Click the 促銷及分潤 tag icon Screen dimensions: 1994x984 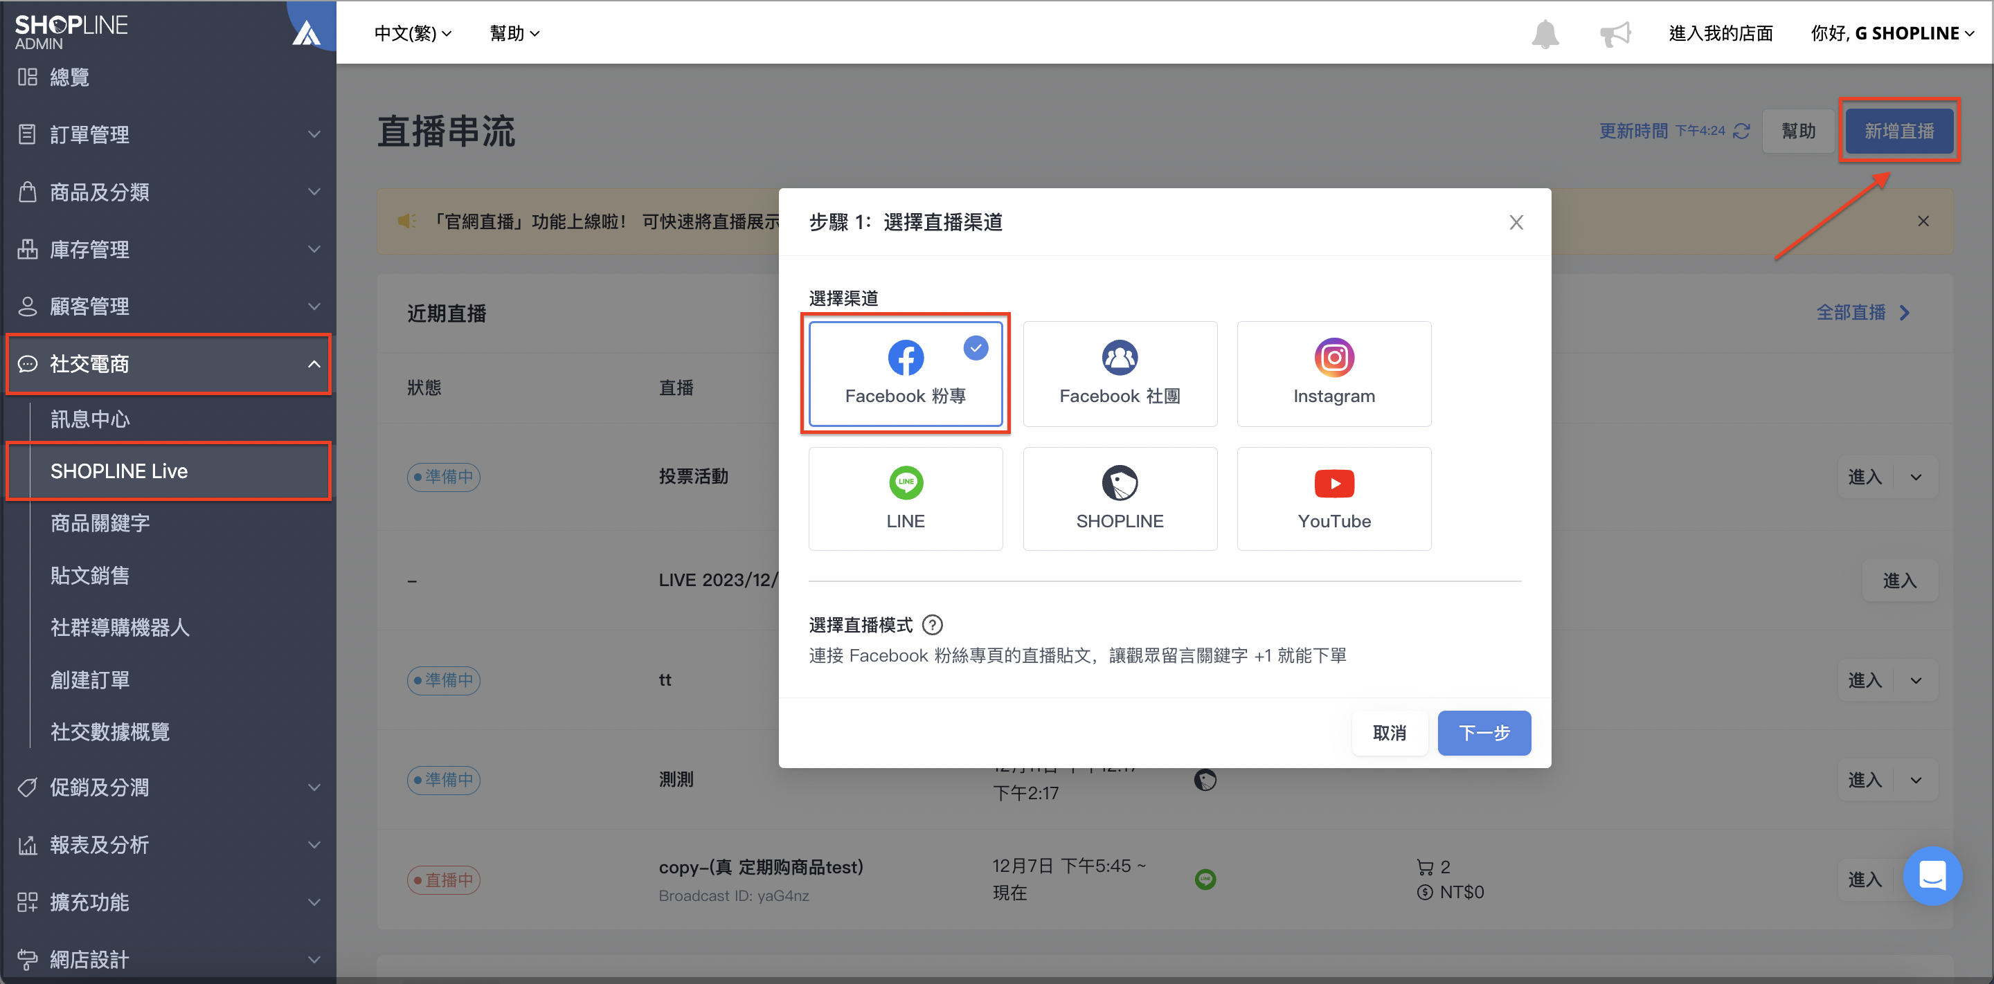[x=27, y=787]
